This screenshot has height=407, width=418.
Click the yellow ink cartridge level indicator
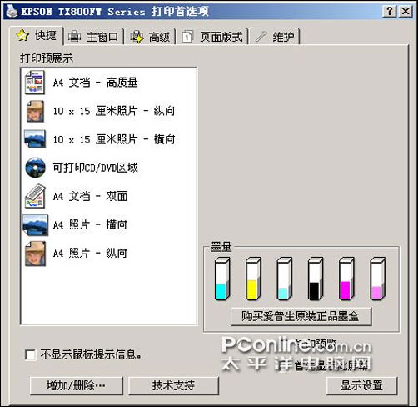(253, 279)
